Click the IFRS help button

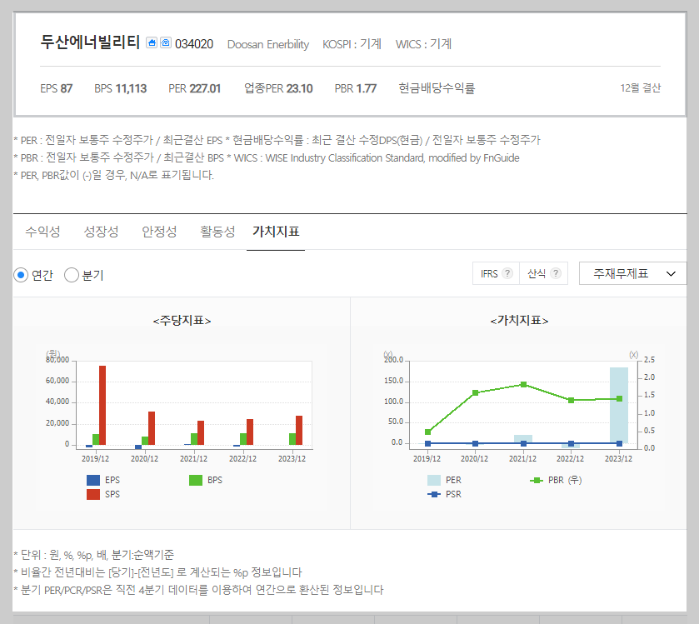click(x=497, y=273)
